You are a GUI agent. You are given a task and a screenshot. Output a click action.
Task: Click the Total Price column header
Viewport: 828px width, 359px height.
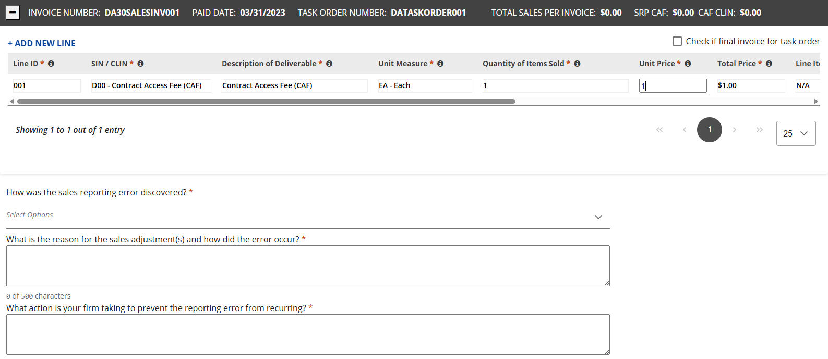pyautogui.click(x=737, y=64)
